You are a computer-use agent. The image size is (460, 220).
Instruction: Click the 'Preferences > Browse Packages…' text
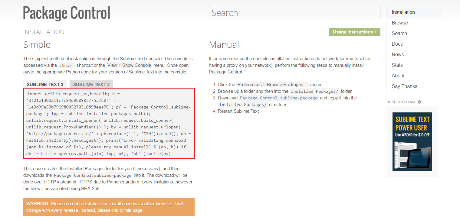pos(273,85)
